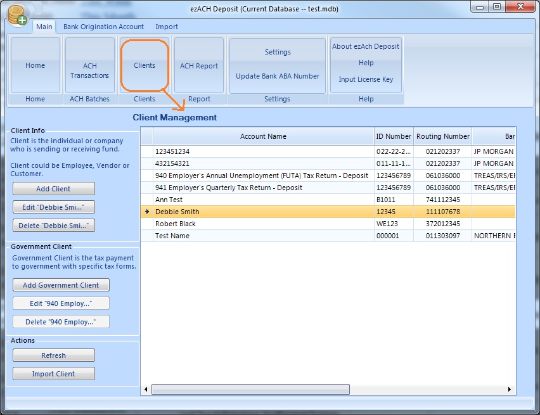Open the ACH Report tool

pyautogui.click(x=198, y=65)
